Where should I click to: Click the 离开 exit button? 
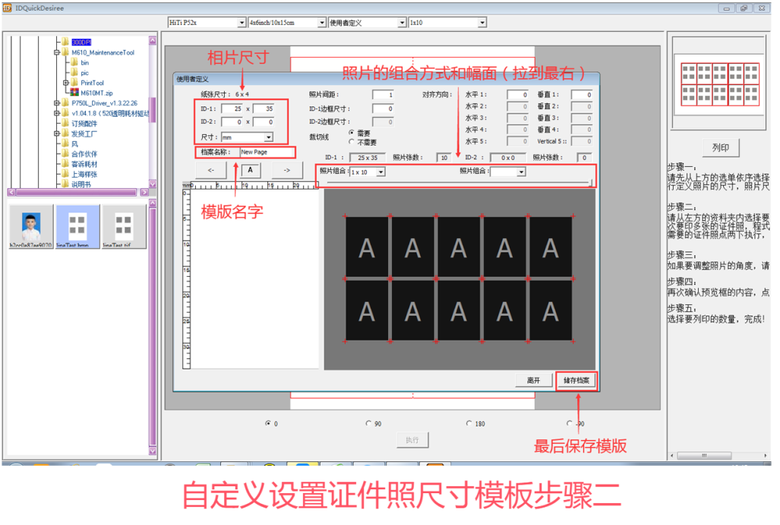click(x=533, y=380)
